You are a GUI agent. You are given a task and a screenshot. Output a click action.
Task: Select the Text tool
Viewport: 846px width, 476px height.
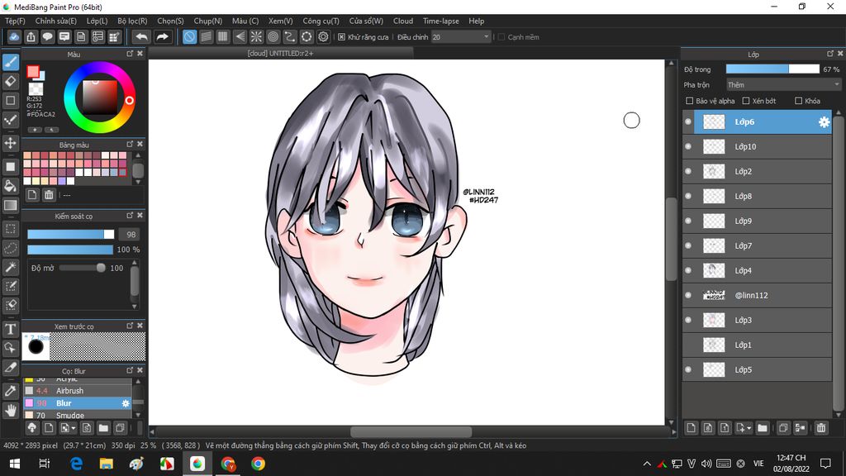10,329
